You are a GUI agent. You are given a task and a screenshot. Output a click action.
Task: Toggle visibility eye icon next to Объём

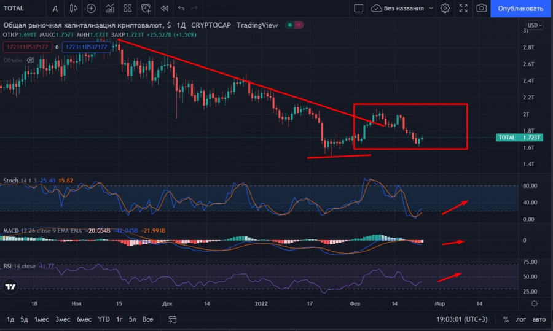click(31, 60)
